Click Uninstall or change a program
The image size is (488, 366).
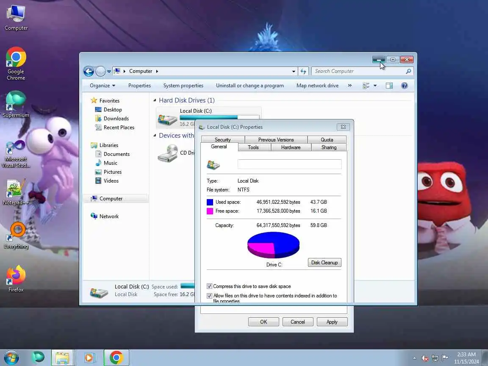(250, 86)
